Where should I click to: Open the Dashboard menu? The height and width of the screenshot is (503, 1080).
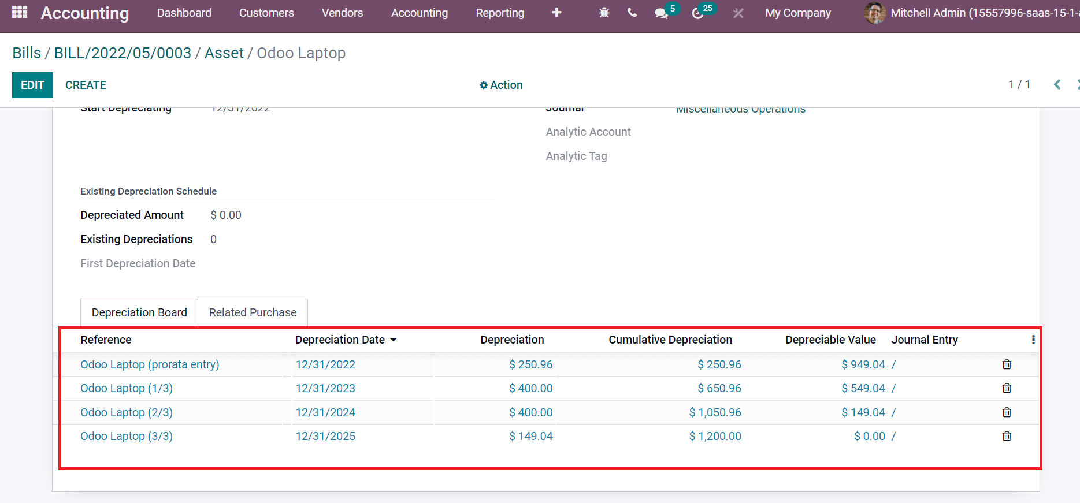184,13
